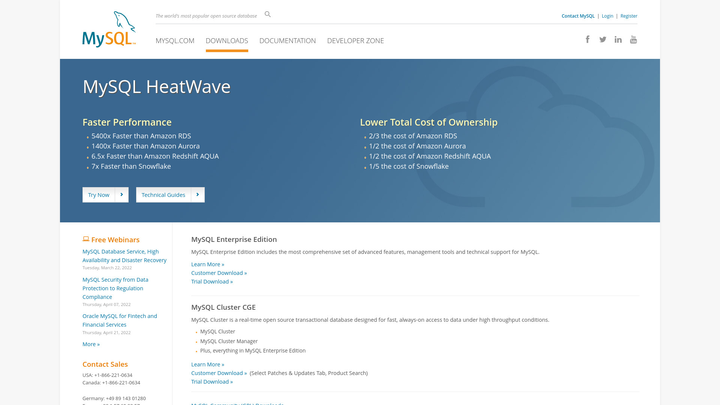
Task: Open the Login link
Action: (607, 16)
